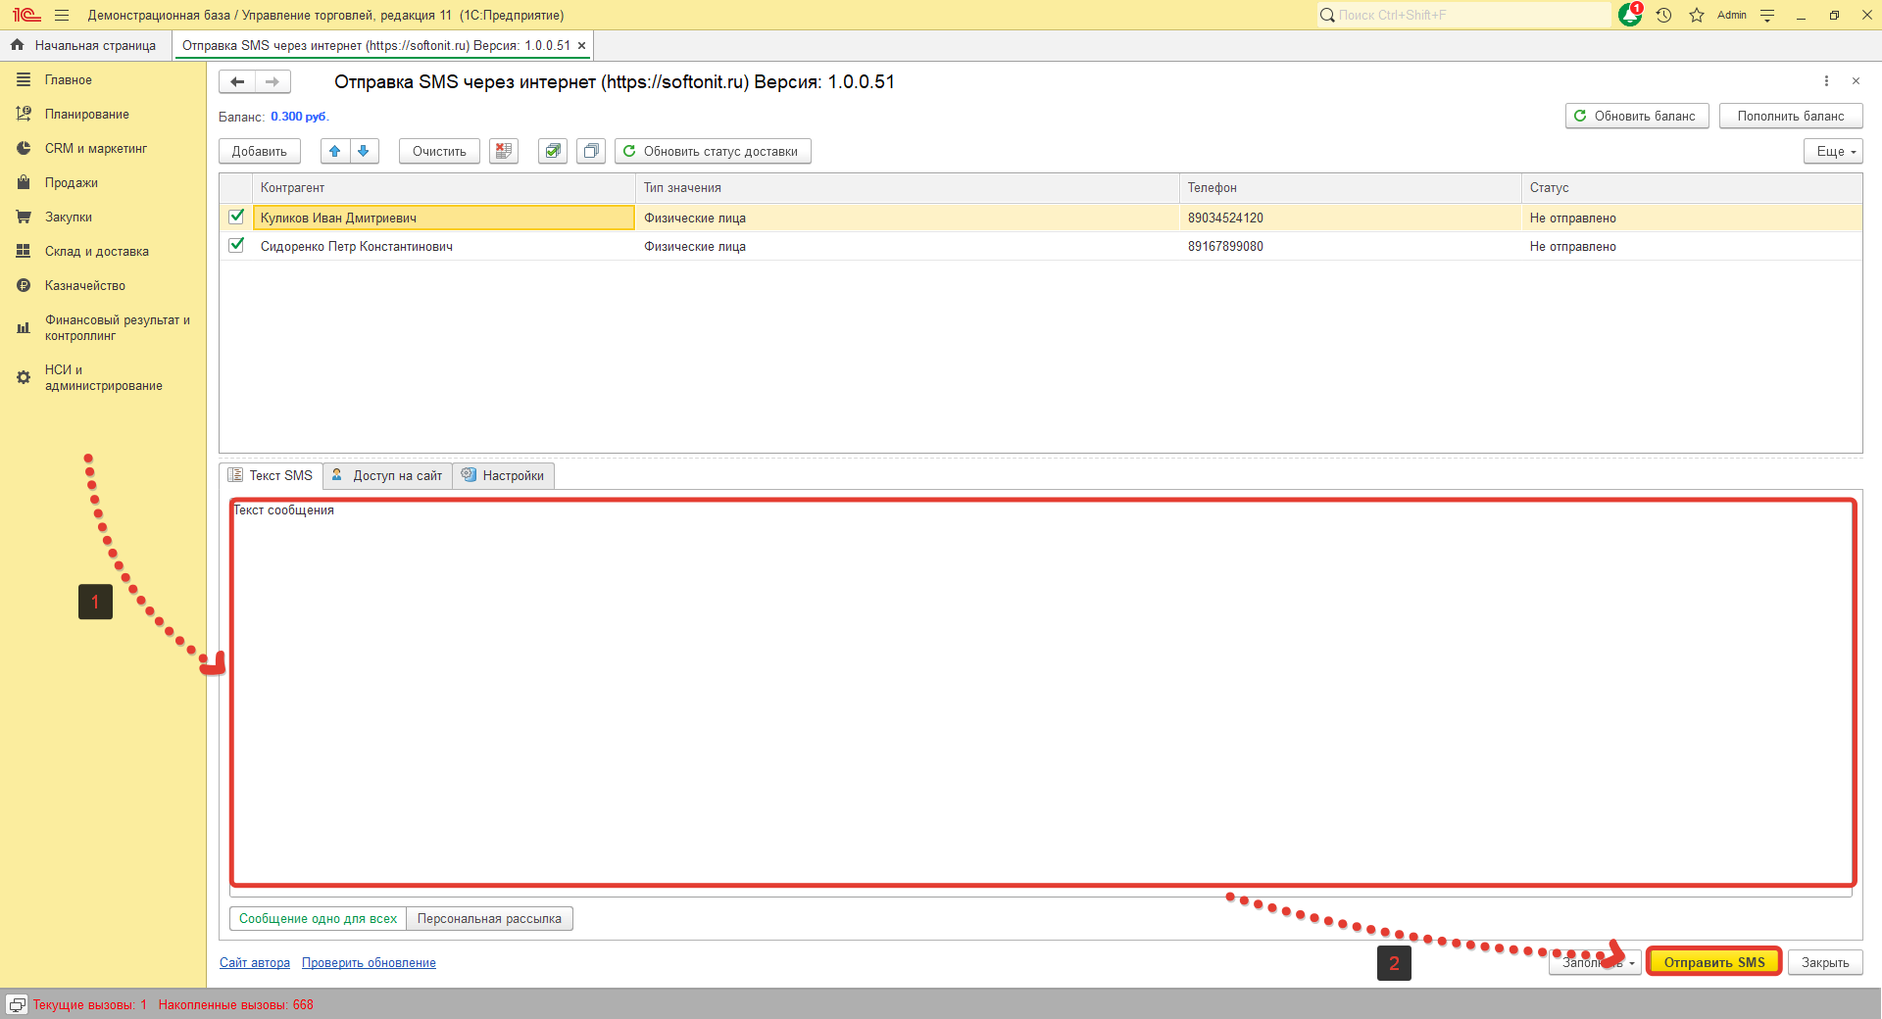The image size is (1882, 1019).
Task: Click the check all rows icon
Action: coord(553,151)
